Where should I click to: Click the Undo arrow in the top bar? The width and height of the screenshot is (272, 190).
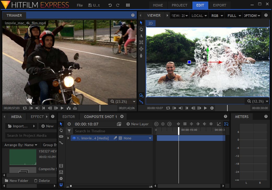110,5
